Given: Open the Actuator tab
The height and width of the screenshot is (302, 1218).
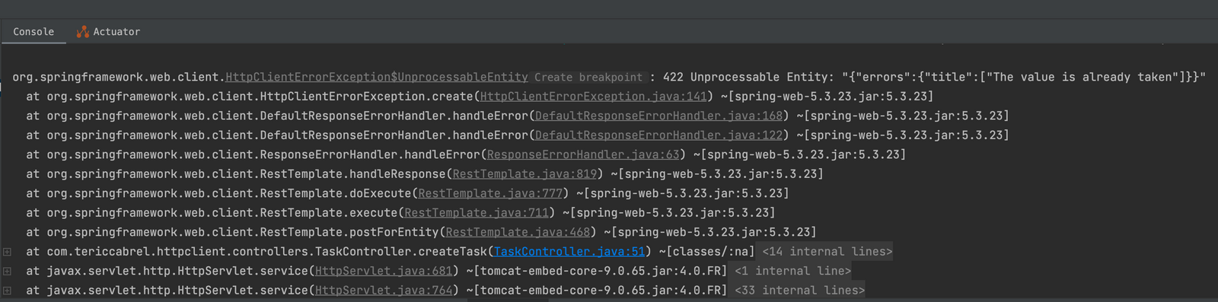Looking at the screenshot, I should coord(109,32).
